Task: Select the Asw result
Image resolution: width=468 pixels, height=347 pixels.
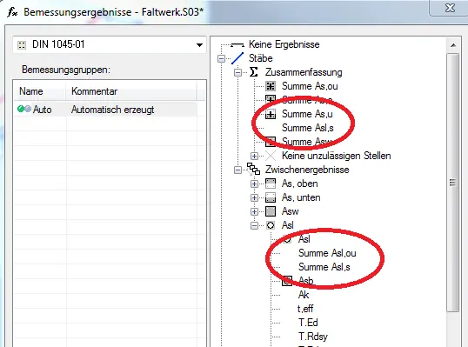Action: tap(291, 211)
